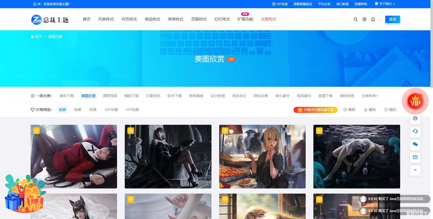Image resolution: width=433 pixels, height=219 pixels.
Task: Open the red school uniform girl thumbnail
Action: coord(74,157)
